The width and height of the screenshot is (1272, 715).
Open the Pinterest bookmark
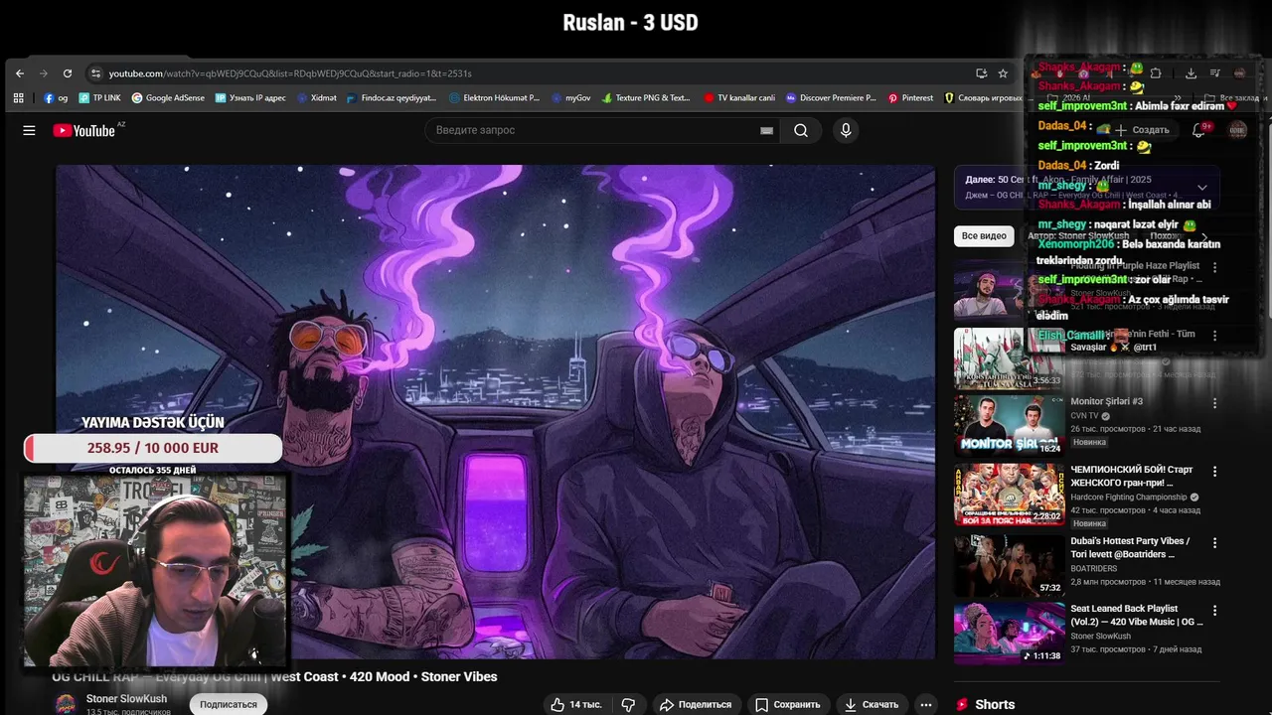click(910, 98)
